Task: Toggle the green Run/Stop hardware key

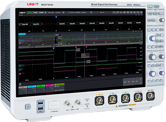Action: [150, 6]
